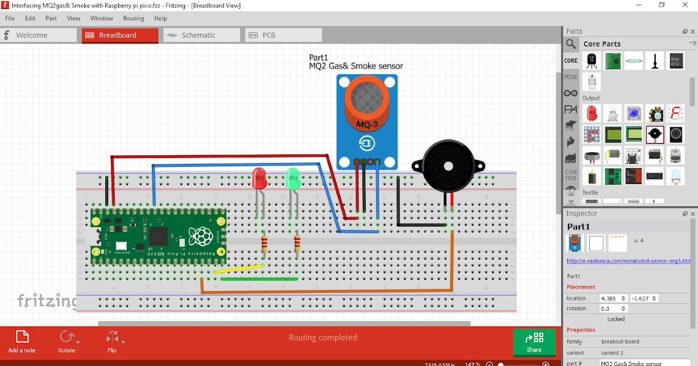Viewport: 698px width, 366px height.
Task: Select the seven-segment display part icon
Action: pos(675,113)
